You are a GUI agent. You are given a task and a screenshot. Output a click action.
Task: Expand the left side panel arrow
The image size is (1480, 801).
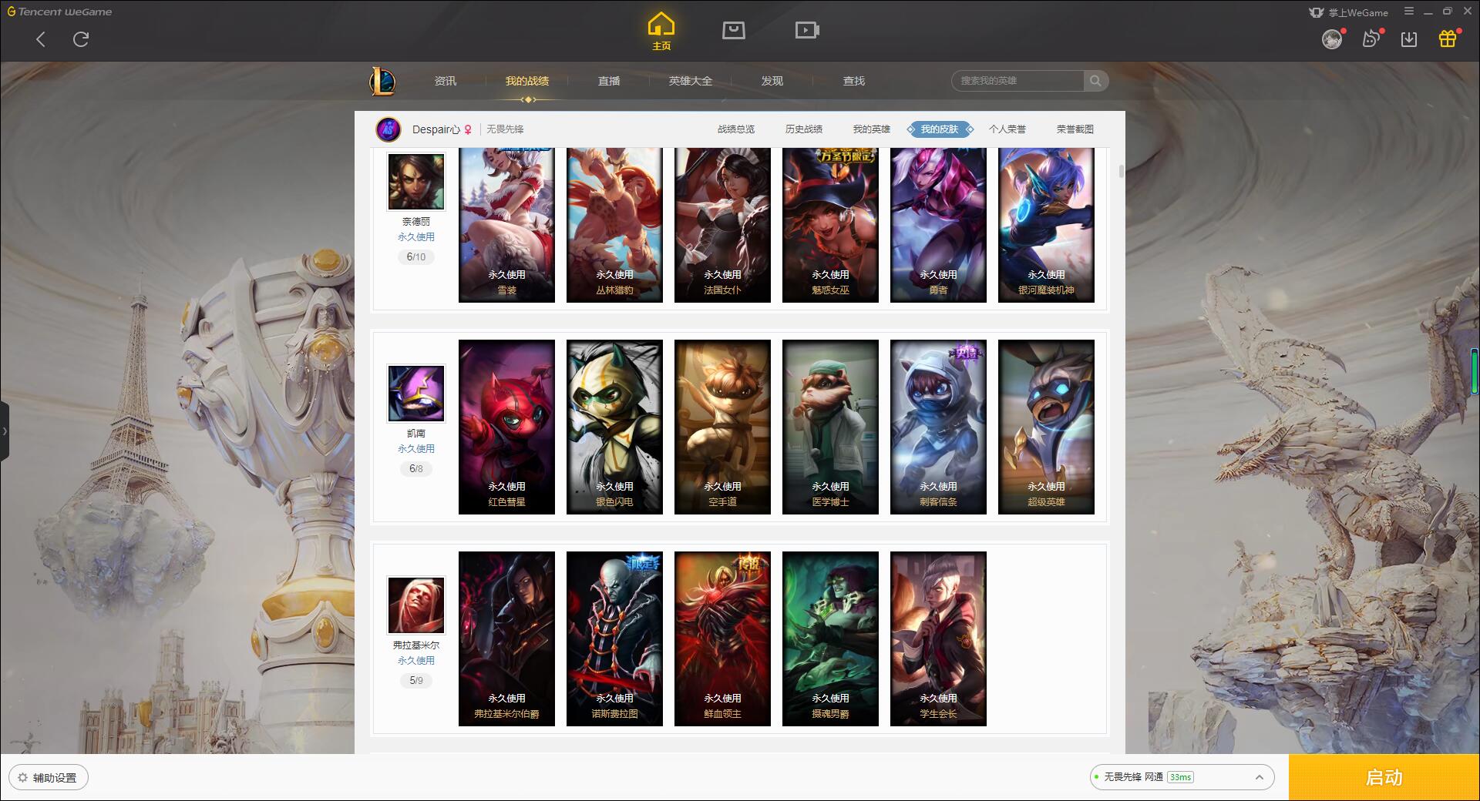tap(5, 431)
